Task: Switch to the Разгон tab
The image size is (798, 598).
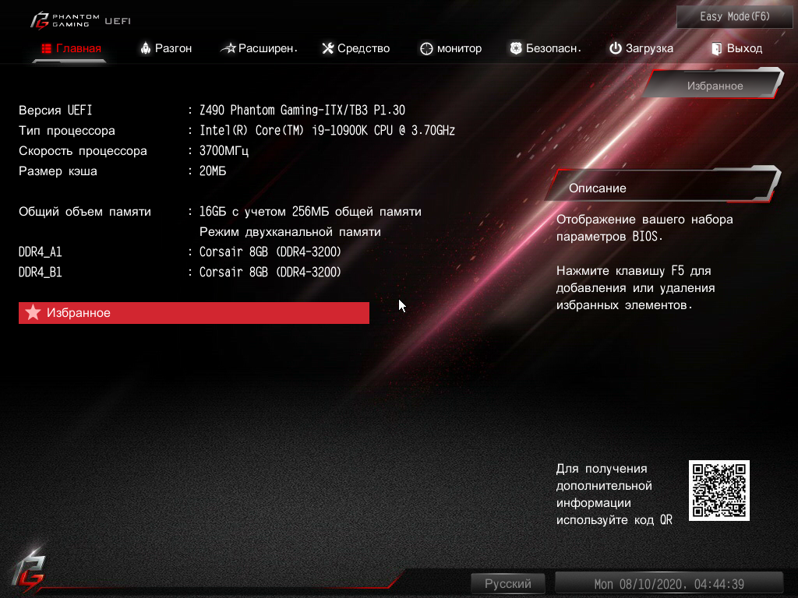Action: (167, 48)
